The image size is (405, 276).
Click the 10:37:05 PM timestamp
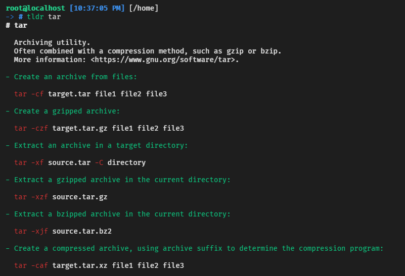click(x=97, y=8)
